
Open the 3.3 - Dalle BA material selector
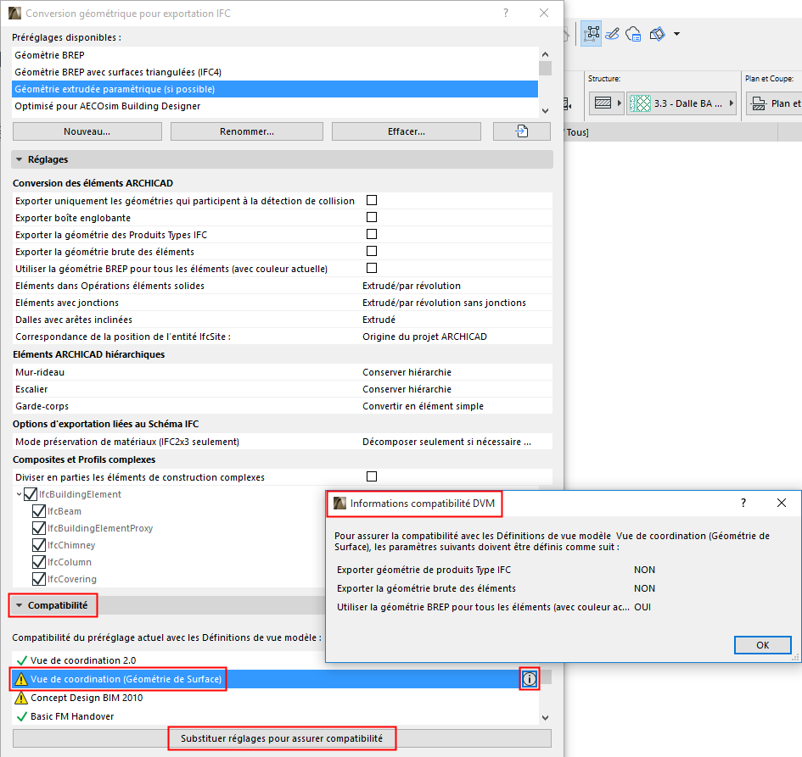(x=681, y=103)
